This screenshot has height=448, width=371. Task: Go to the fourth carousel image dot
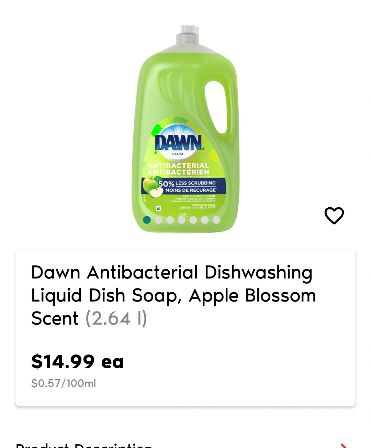pos(182,220)
